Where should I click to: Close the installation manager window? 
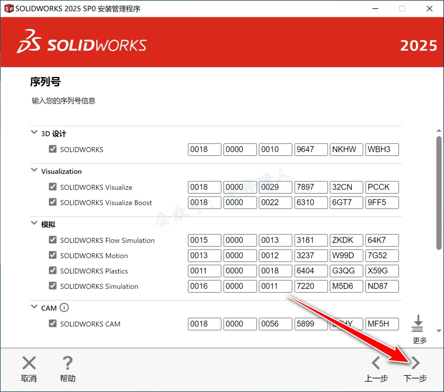[x=429, y=9]
